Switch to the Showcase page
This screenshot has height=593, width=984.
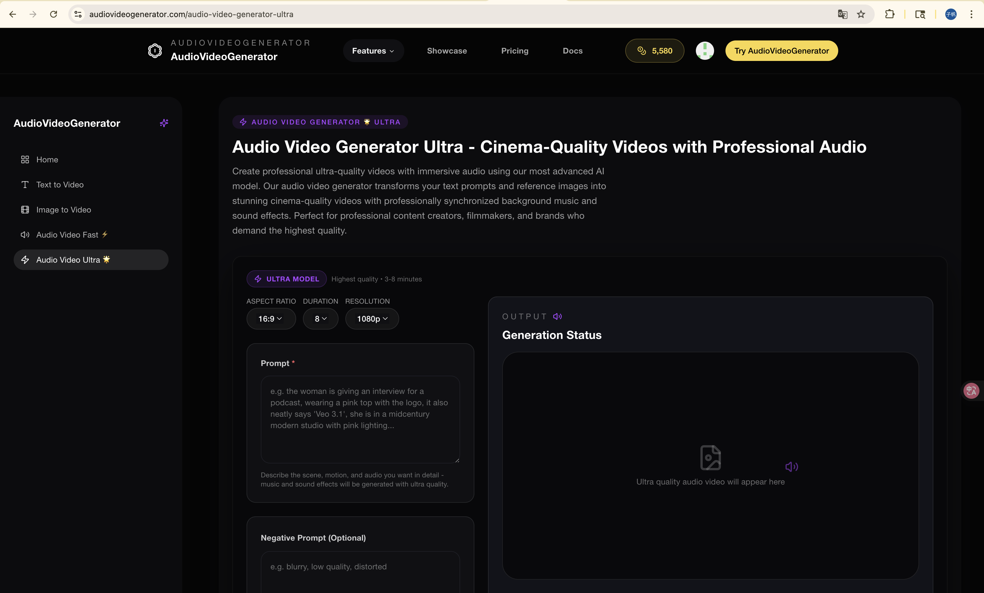tap(446, 50)
